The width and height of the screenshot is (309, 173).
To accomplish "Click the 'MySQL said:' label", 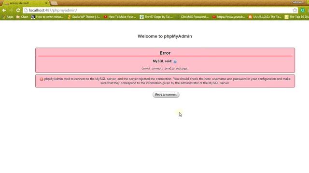I will 162,61.
